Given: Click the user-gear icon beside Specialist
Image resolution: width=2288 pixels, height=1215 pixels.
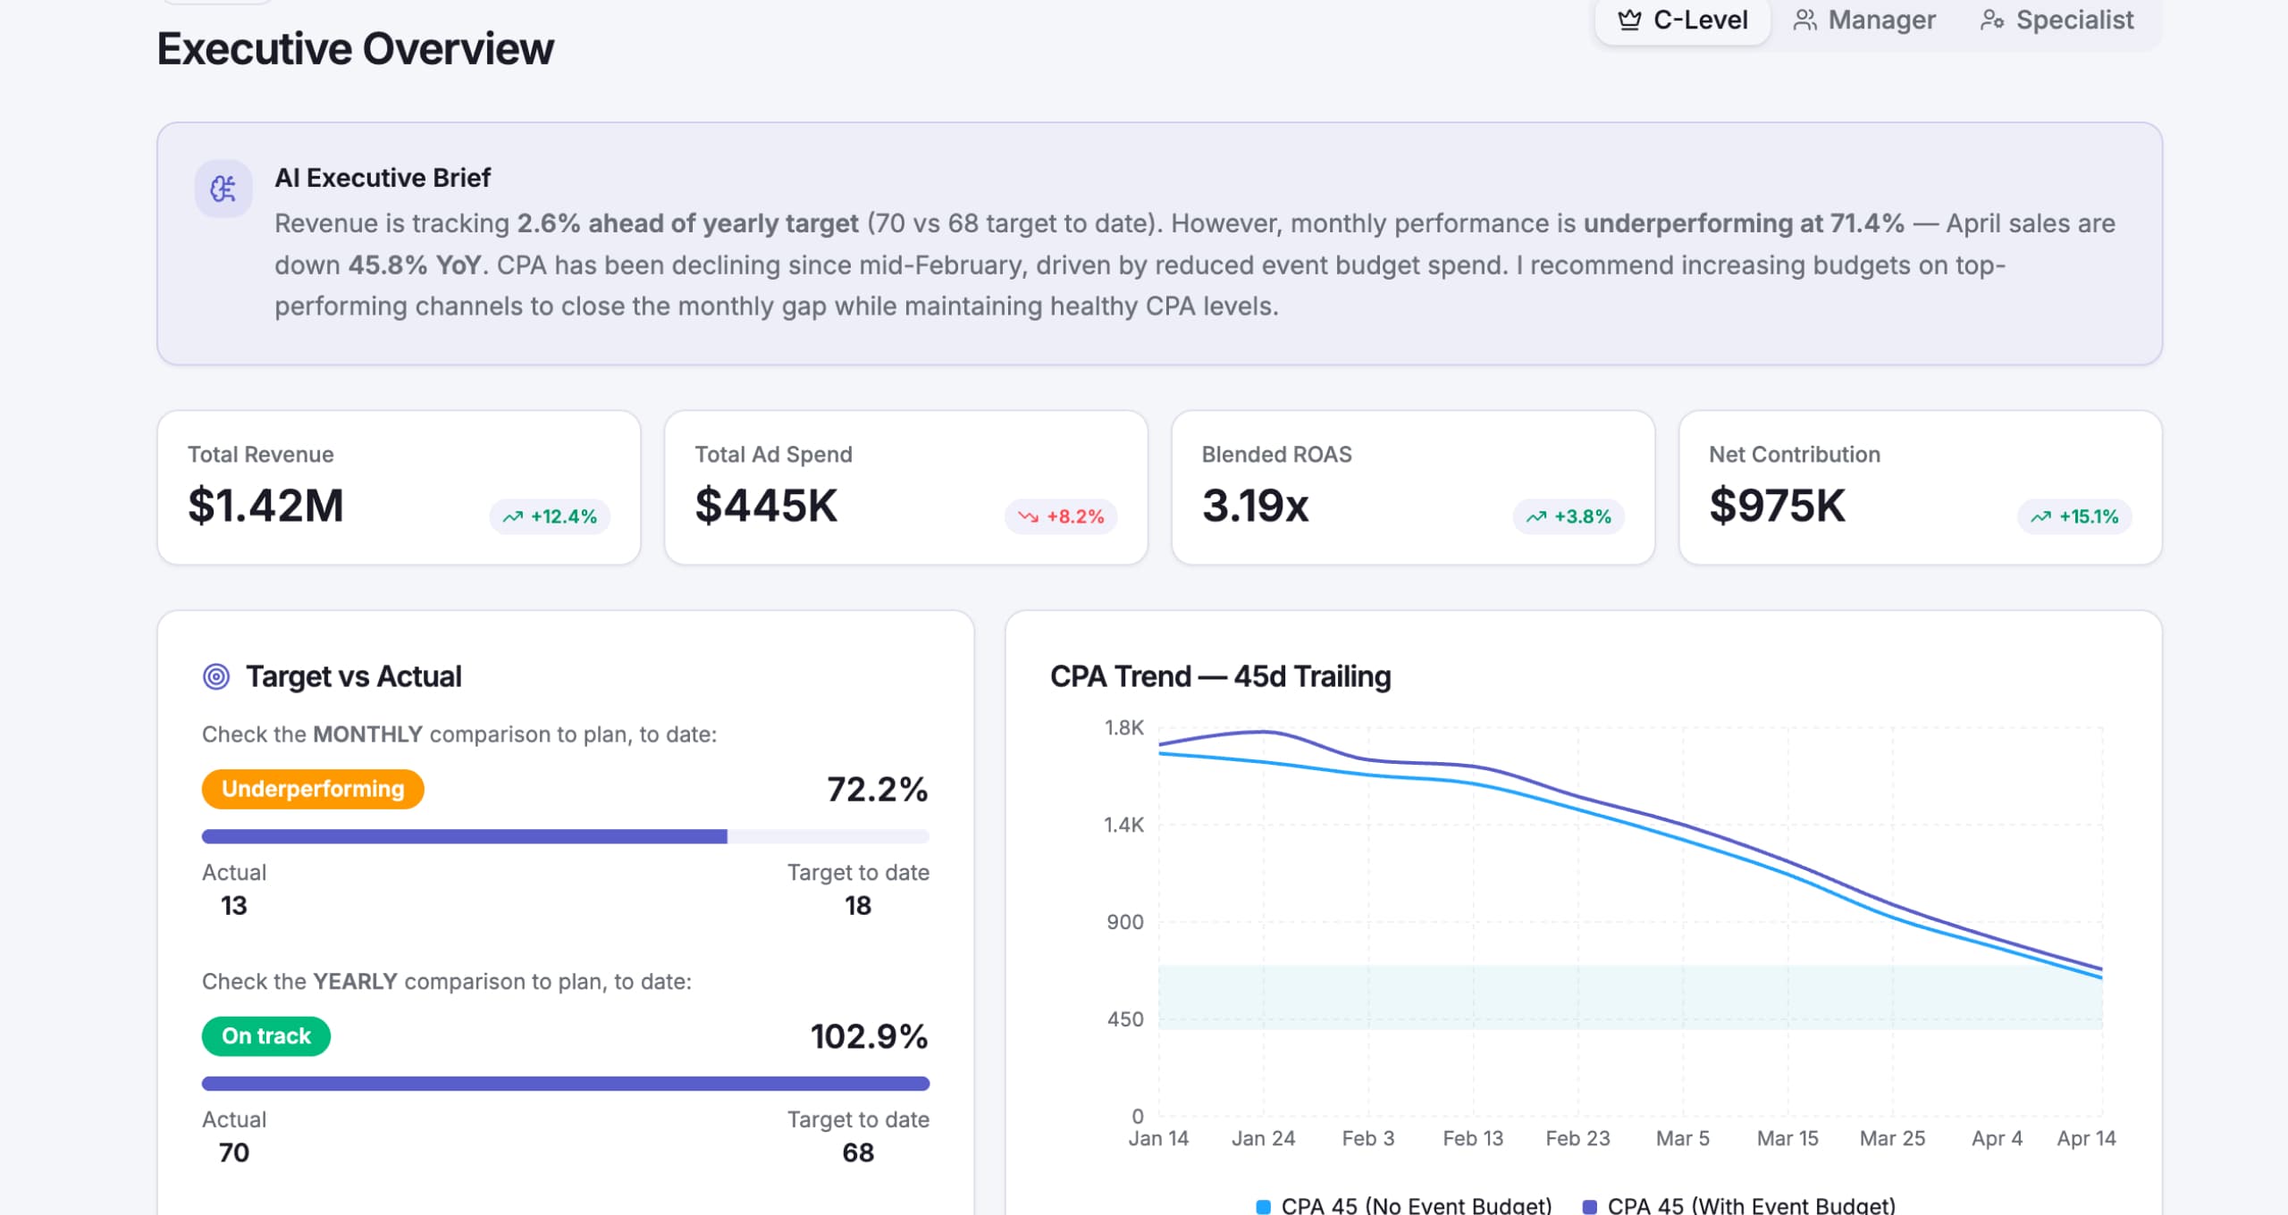Looking at the screenshot, I should pyautogui.click(x=1991, y=20).
